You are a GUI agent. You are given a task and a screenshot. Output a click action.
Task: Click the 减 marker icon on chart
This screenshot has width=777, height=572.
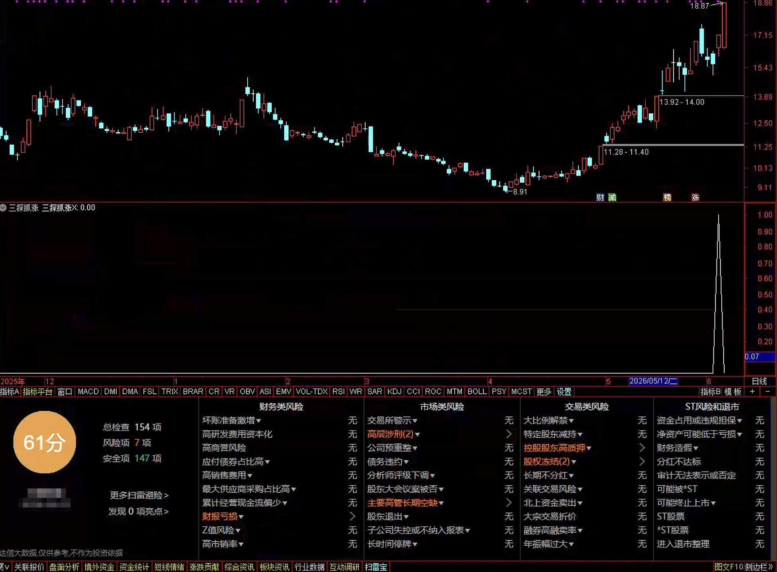(x=612, y=197)
